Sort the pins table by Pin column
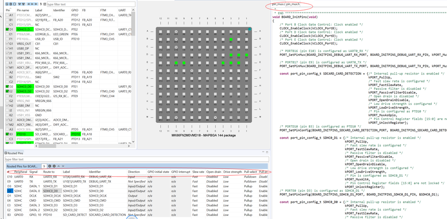 pos(8,10)
